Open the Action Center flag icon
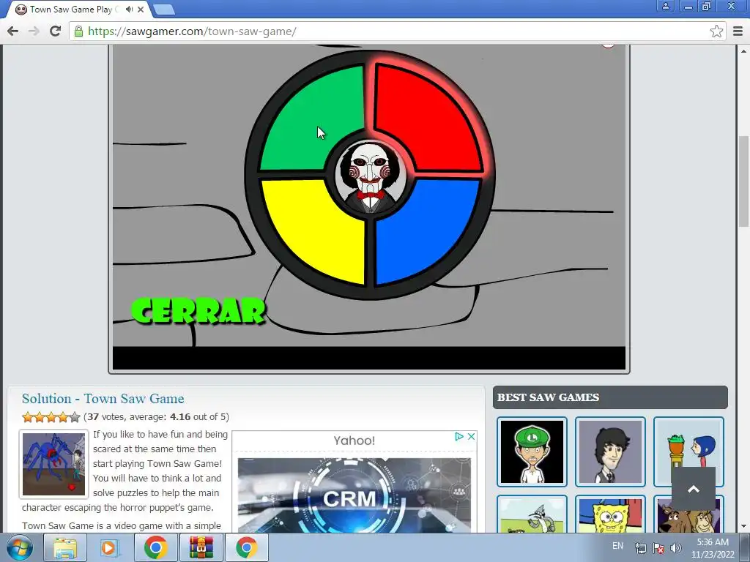 coord(658,548)
